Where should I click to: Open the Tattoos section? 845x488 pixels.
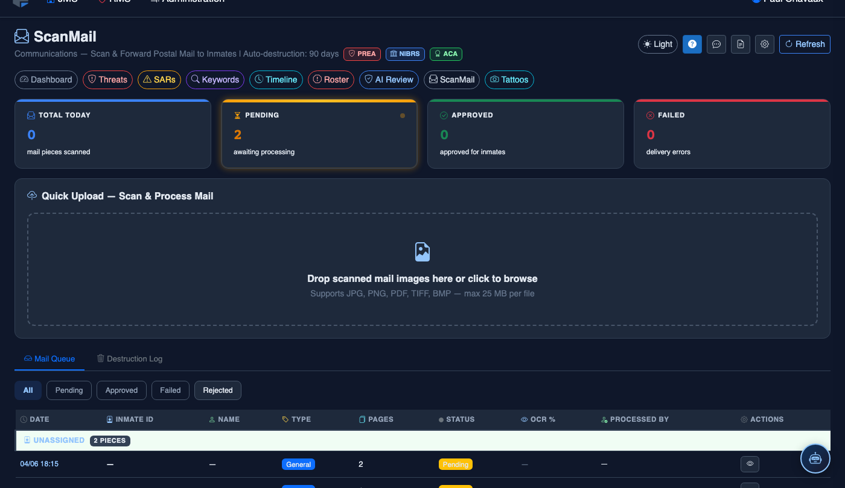pos(509,80)
